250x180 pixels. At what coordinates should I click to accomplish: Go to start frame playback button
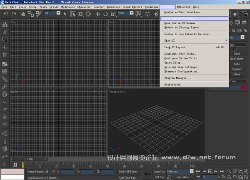click(x=198, y=171)
